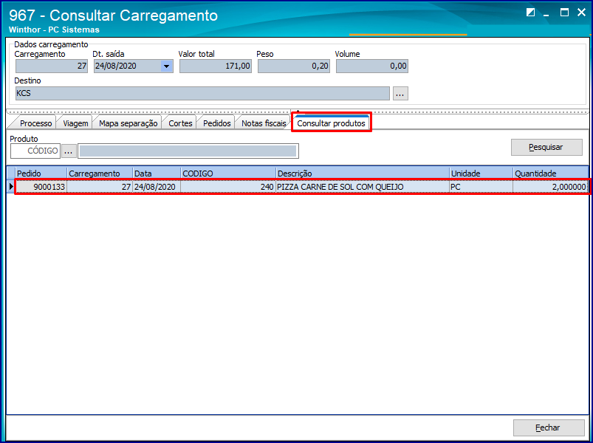The image size is (593, 443).
Task: Click the dotted splitter bar collapse handle
Action: 298,112
